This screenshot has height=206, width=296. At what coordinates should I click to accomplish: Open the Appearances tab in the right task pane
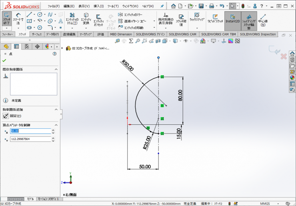292,78
